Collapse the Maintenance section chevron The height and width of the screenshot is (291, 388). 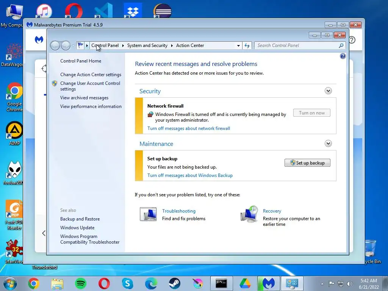pyautogui.click(x=328, y=144)
